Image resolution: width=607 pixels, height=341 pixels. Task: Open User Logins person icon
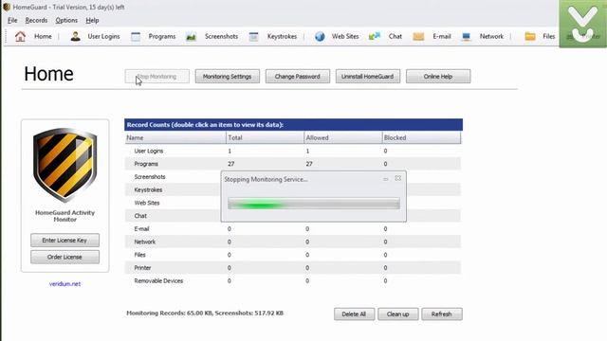point(76,36)
